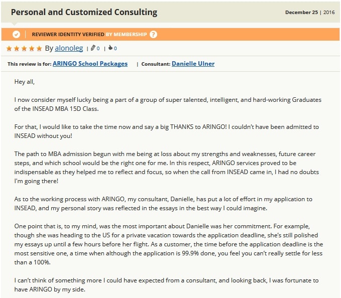Click the Personal and Customized Consulting title

pyautogui.click(x=84, y=12)
